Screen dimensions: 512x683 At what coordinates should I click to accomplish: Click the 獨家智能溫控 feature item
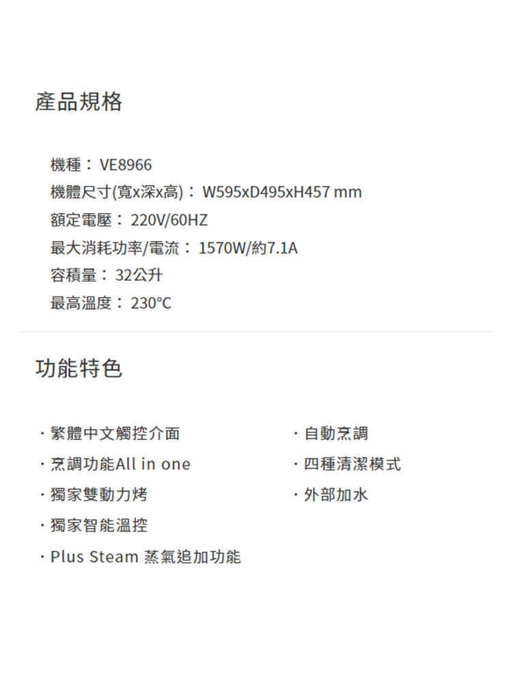pos(99,525)
